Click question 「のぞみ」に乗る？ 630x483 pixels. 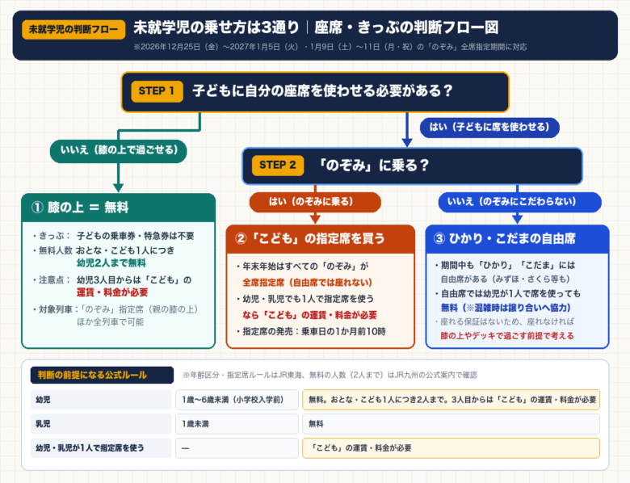coord(373,165)
